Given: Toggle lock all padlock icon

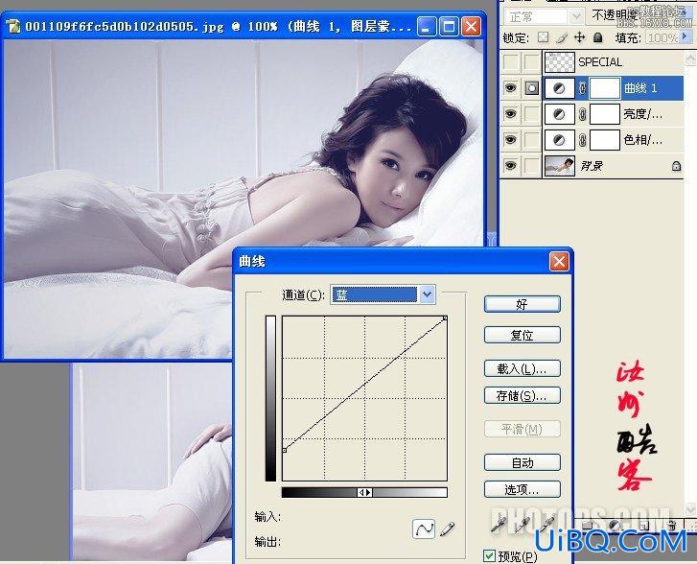Looking at the screenshot, I should click(597, 37).
